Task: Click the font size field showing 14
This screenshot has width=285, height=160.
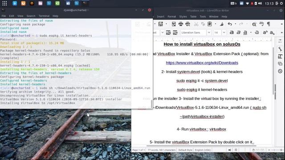Action: [217, 32]
